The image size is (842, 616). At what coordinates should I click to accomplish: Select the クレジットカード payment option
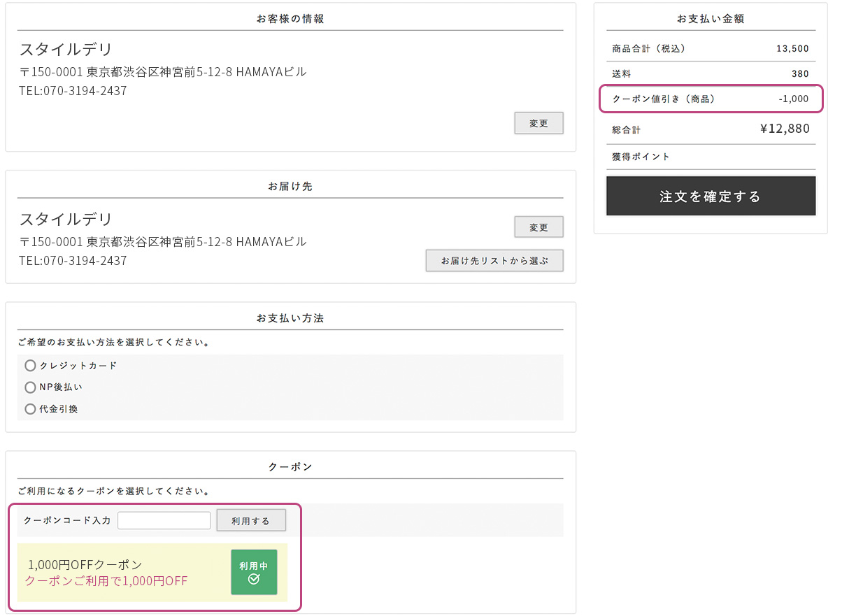click(30, 366)
